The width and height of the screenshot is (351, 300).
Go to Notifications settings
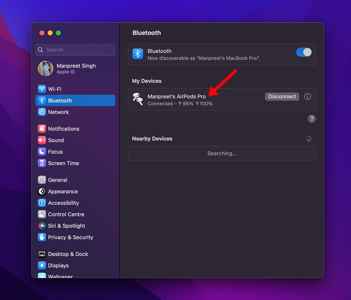(x=75, y=129)
